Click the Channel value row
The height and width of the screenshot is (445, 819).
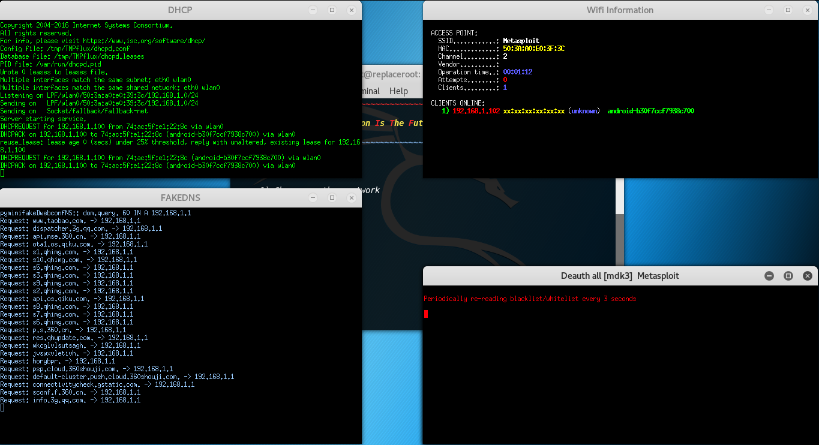[x=473, y=56]
